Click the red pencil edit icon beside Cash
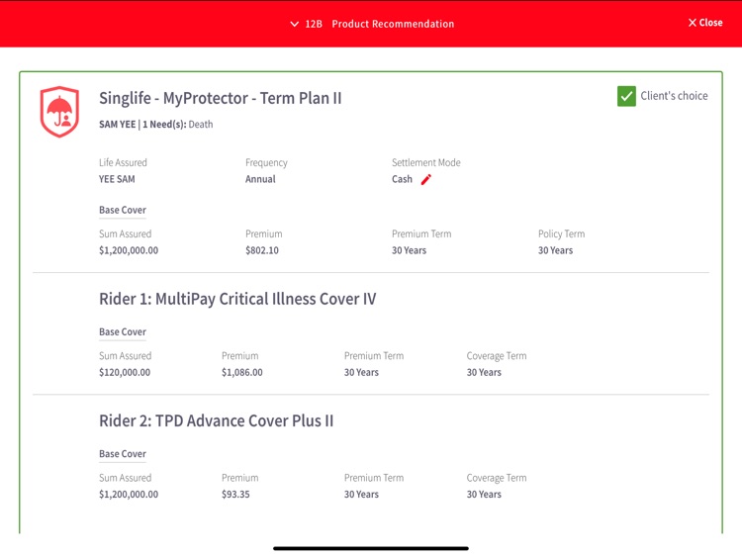Image resolution: width=742 pixels, height=556 pixels. pyautogui.click(x=425, y=179)
